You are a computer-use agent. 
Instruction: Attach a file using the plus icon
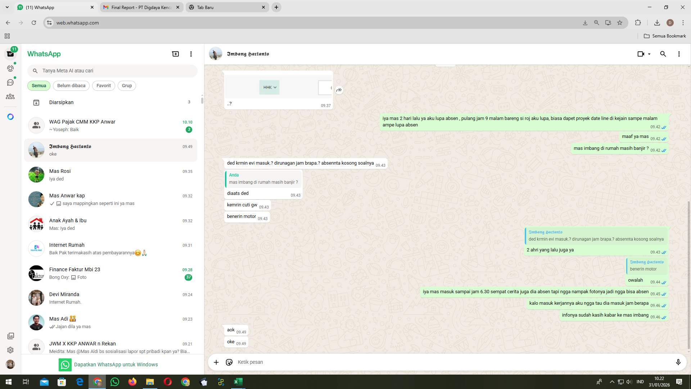216,362
